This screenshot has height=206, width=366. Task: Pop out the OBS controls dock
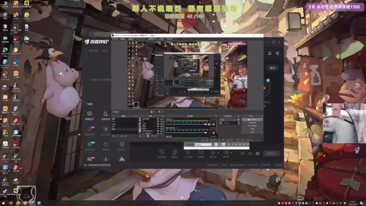(261, 116)
